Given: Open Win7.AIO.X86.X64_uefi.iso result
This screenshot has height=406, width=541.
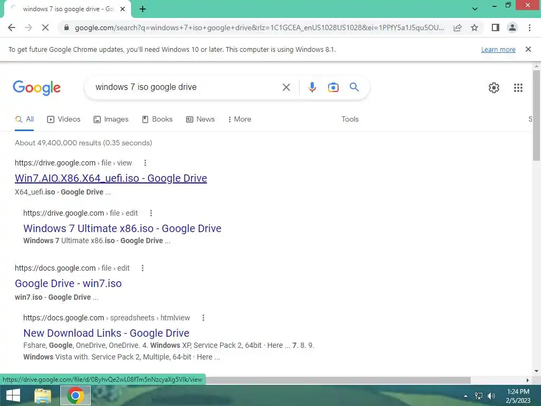Looking at the screenshot, I should (x=111, y=178).
